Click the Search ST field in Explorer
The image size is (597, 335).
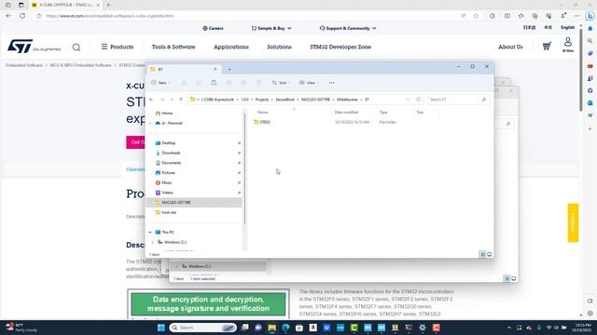(458, 100)
